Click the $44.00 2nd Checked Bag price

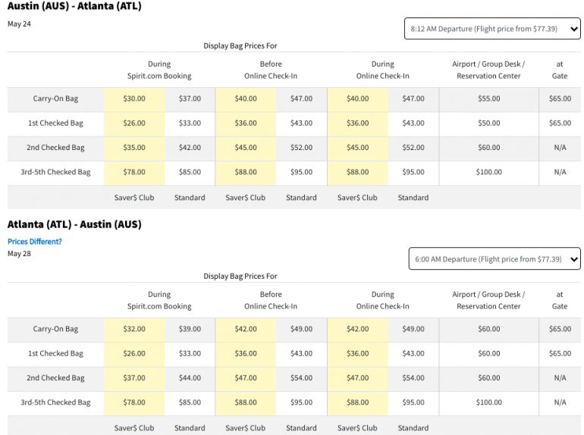(x=190, y=378)
